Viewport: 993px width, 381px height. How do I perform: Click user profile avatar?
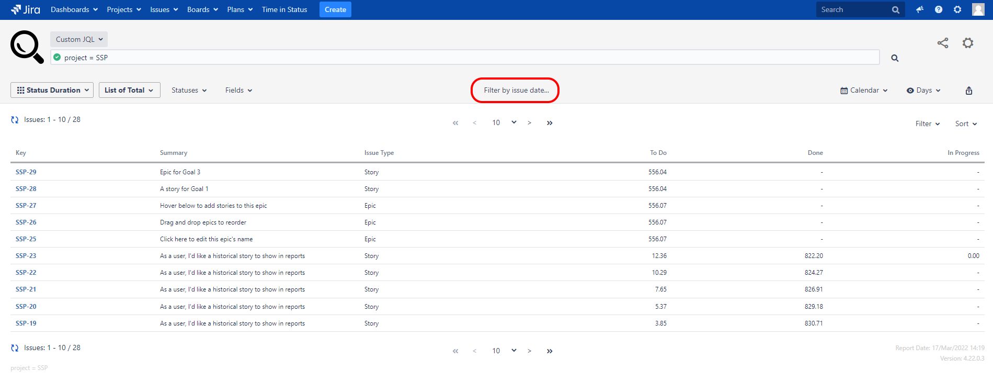[978, 9]
